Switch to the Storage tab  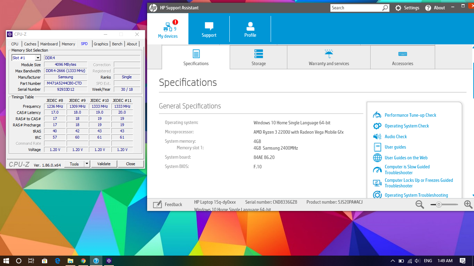point(259,57)
